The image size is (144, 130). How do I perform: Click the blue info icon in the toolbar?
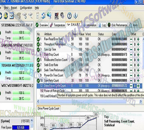pos(75,16)
